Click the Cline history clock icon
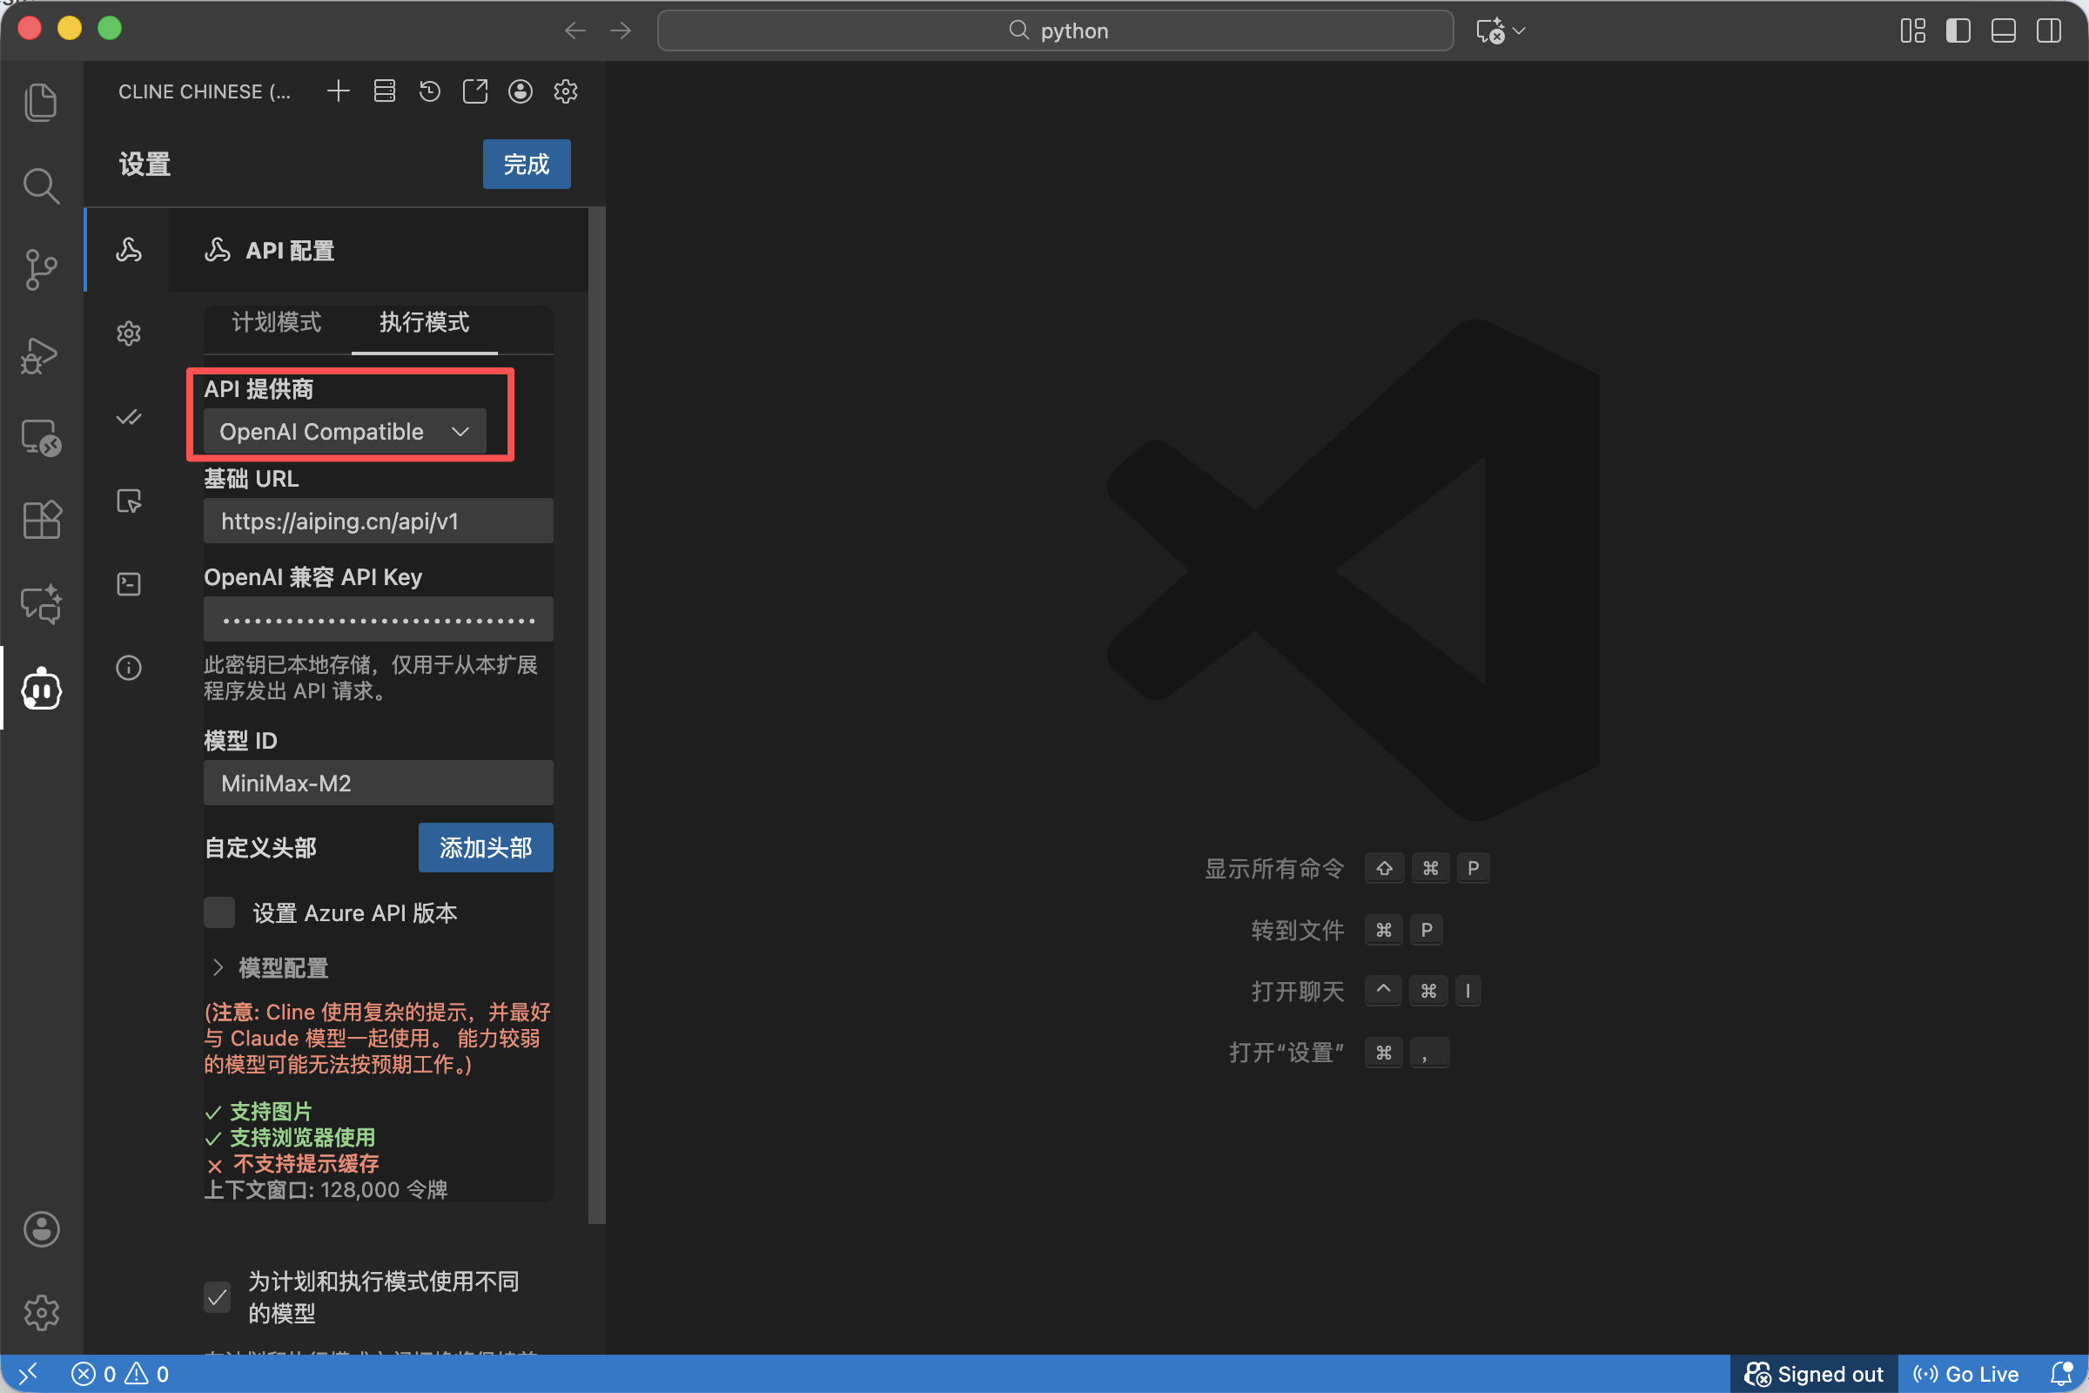The height and width of the screenshot is (1393, 2089). [430, 91]
